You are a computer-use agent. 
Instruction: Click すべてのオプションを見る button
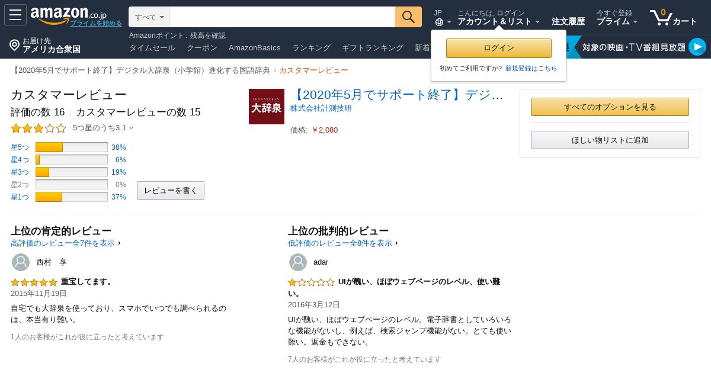(x=610, y=107)
